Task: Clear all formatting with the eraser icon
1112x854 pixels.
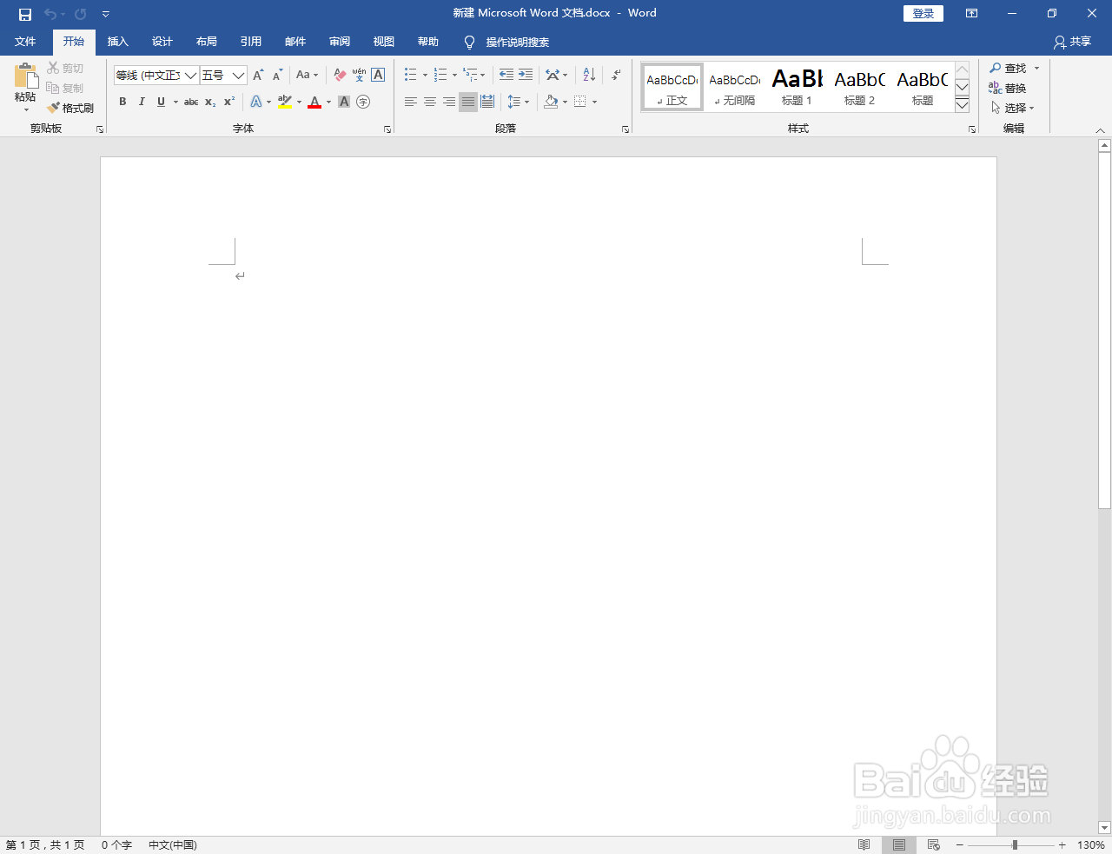Action: click(x=339, y=75)
